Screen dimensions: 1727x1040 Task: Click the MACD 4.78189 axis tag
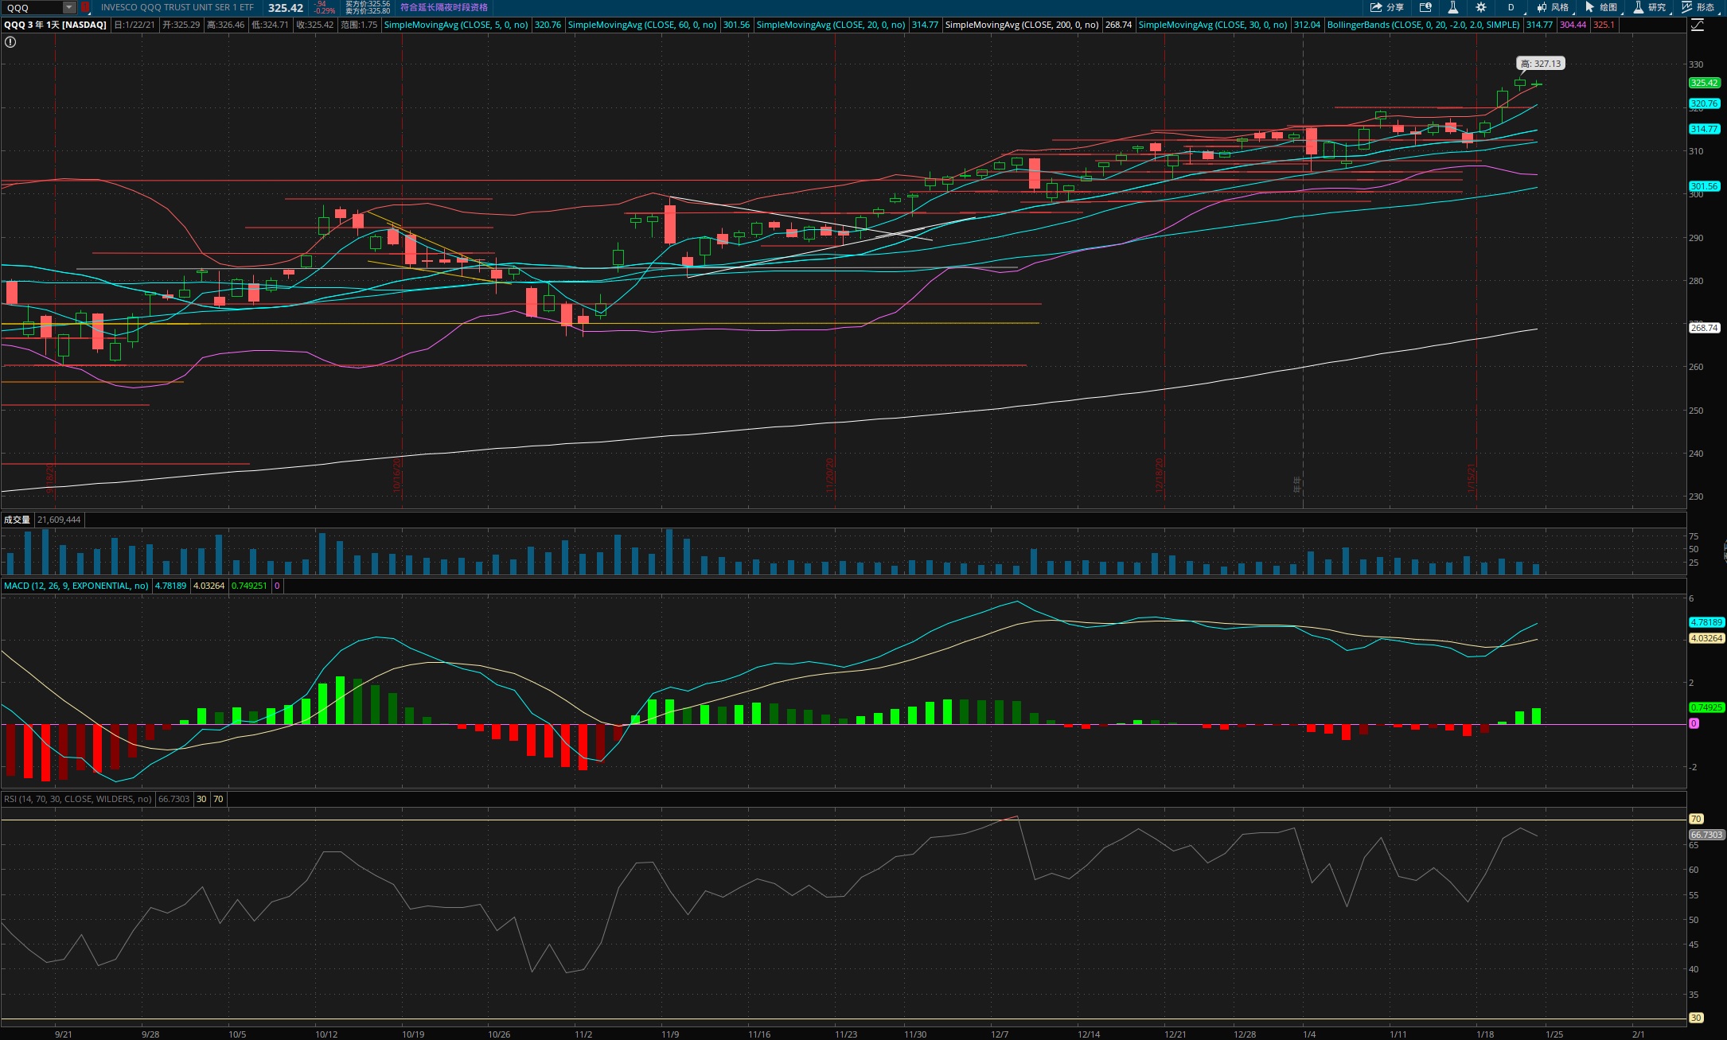coord(1706,622)
